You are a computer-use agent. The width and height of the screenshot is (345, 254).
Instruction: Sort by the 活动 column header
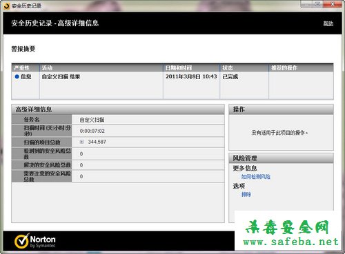point(101,67)
